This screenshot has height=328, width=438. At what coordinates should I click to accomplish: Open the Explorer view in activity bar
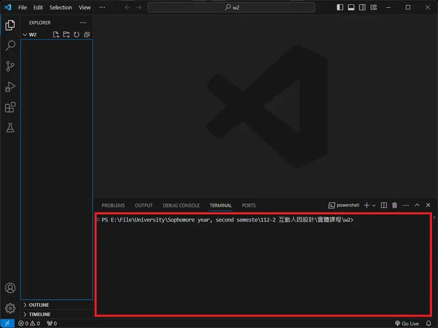[x=10, y=25]
